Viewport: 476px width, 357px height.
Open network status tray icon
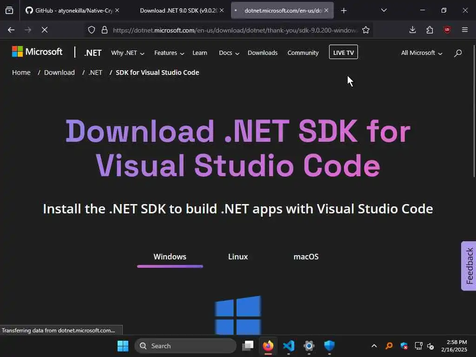click(419, 346)
